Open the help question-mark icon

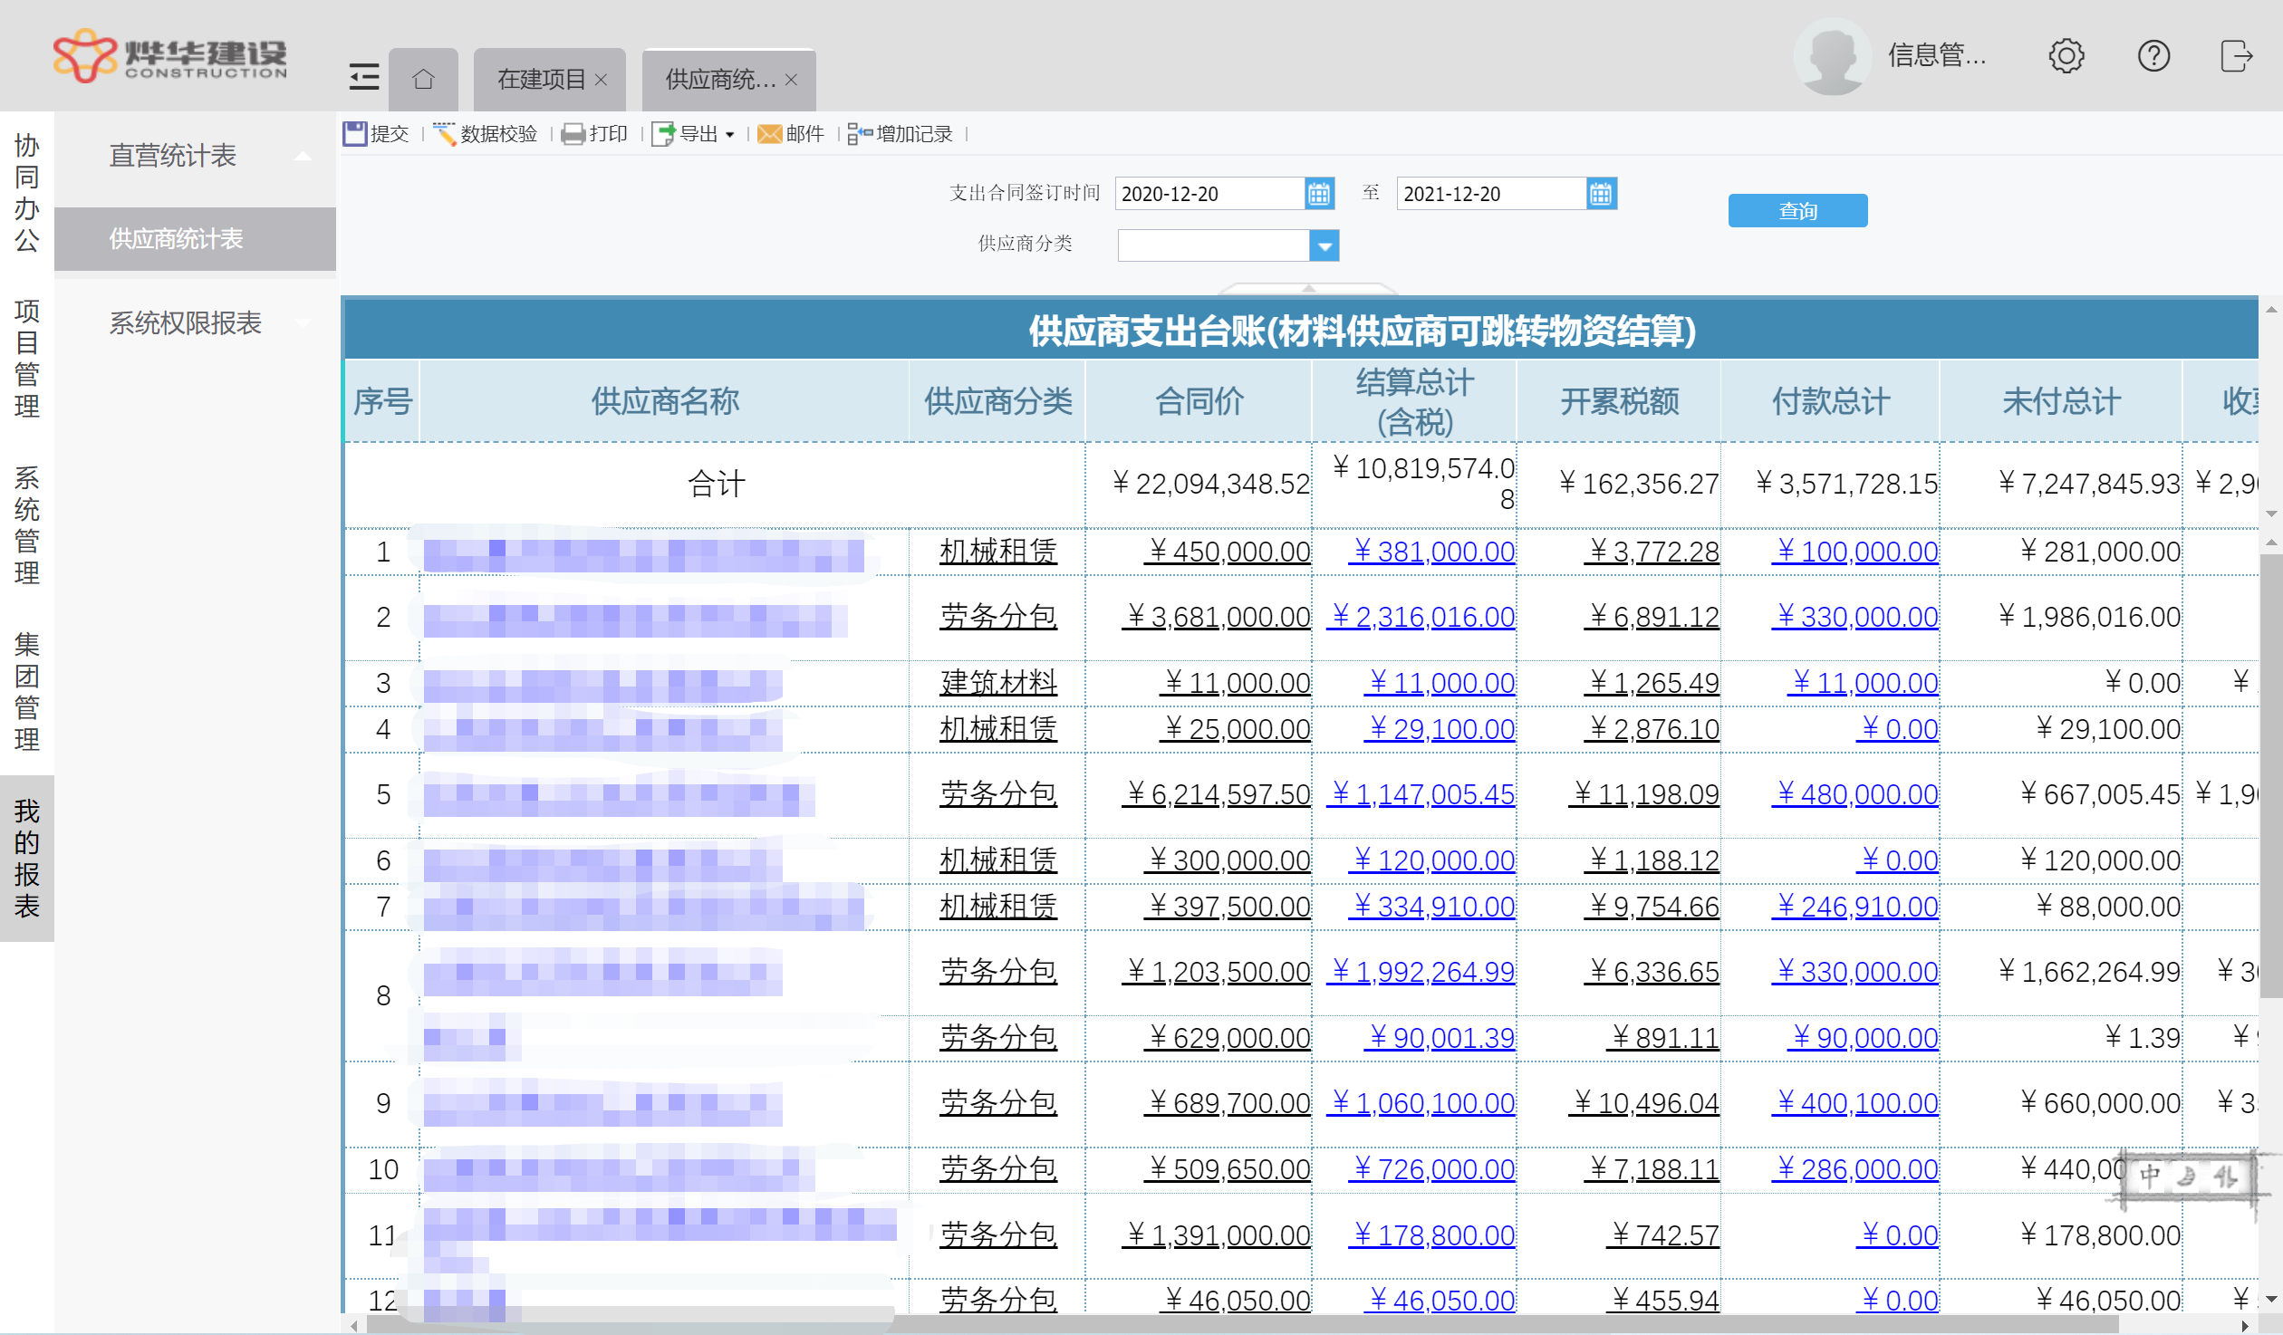point(2153,56)
